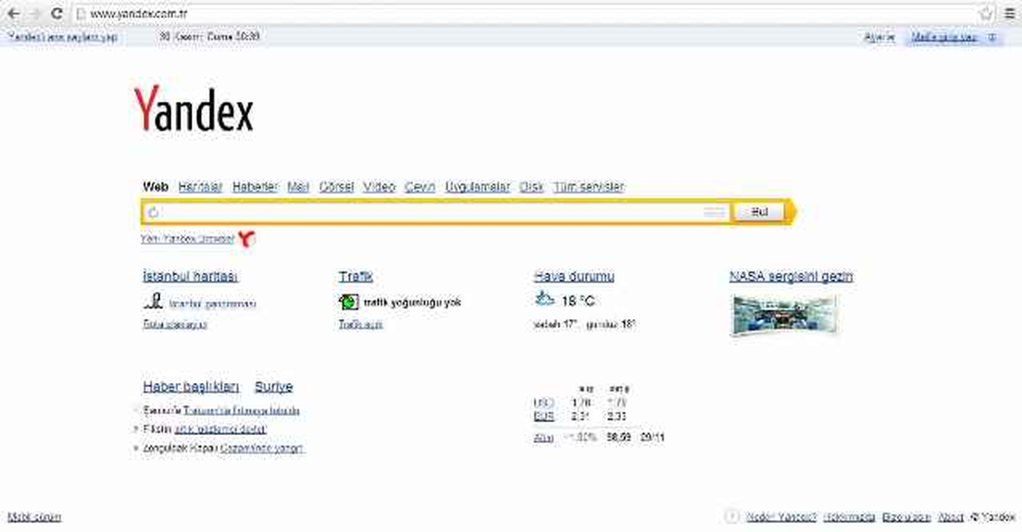Click the info icon beside Neden Yandex
This screenshot has width=1022, height=532.
click(x=731, y=516)
